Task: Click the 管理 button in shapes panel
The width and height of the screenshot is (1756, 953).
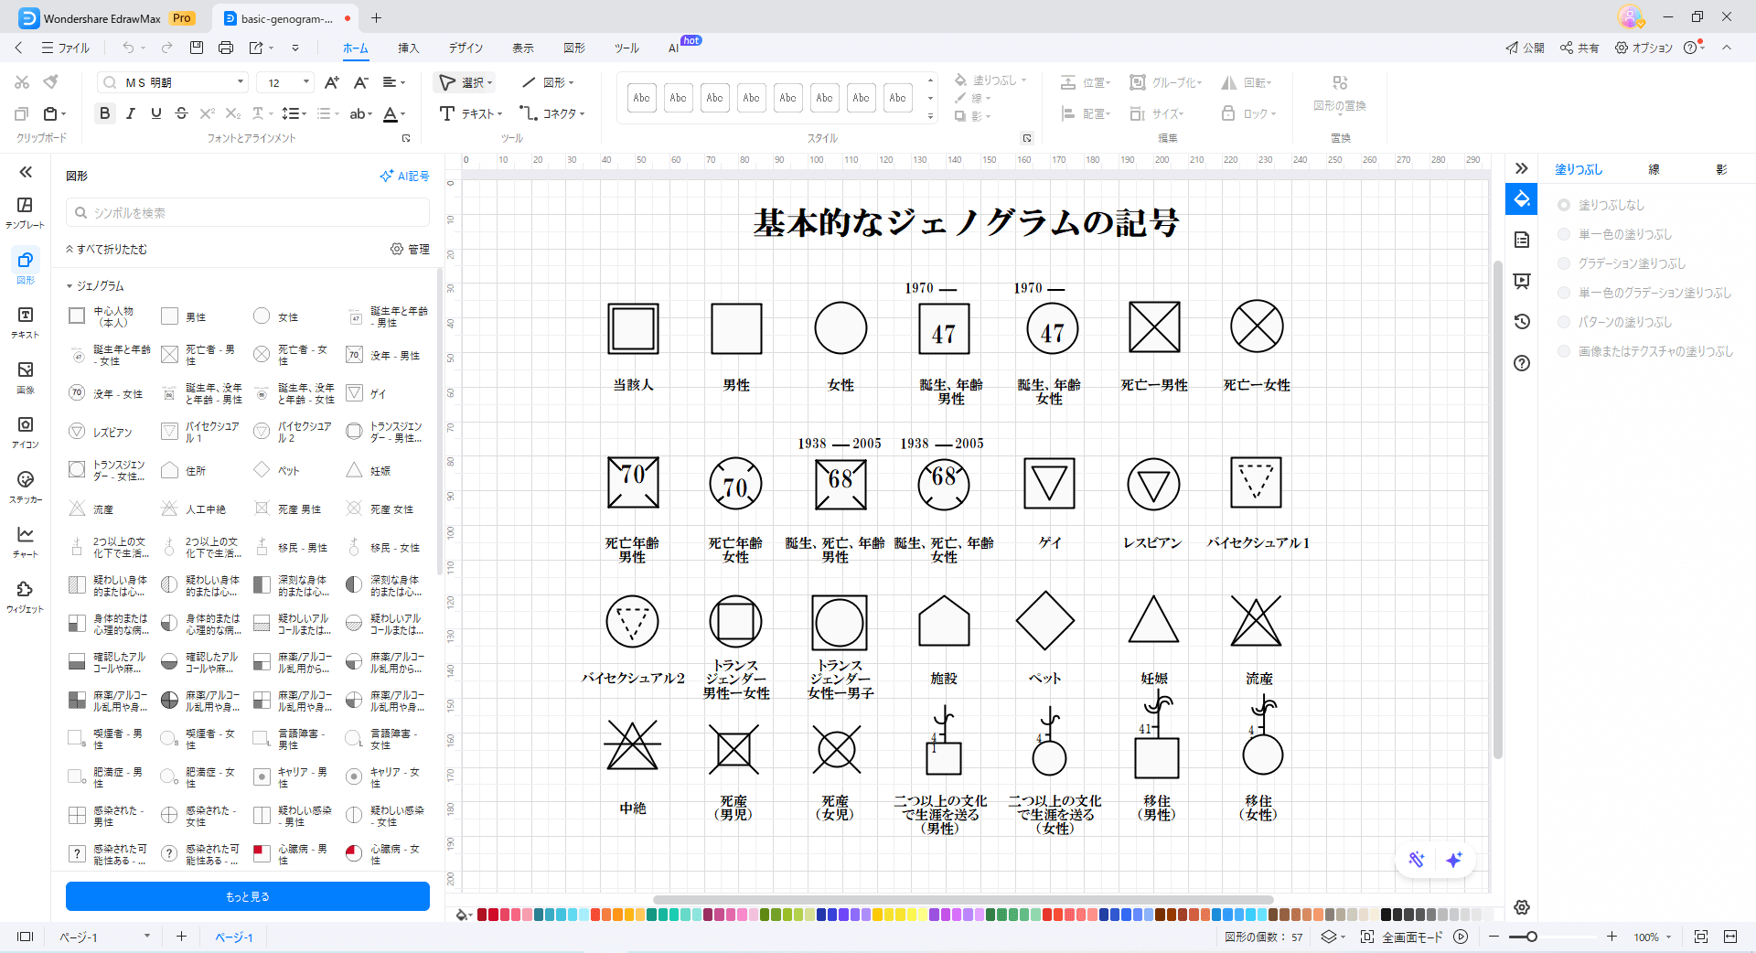Action: (410, 249)
